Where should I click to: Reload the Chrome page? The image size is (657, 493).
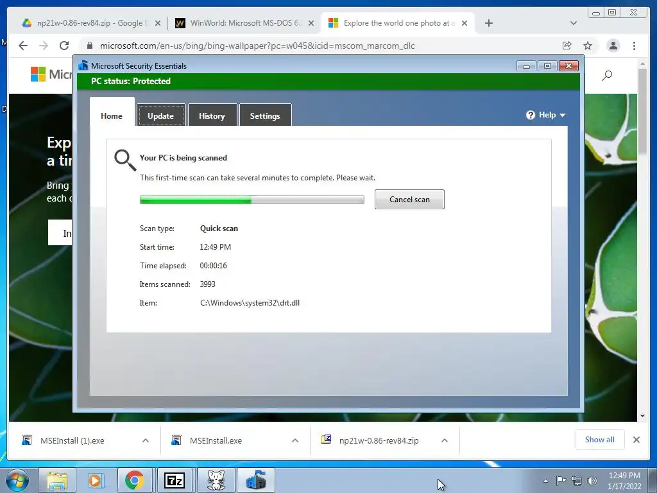[x=64, y=46]
